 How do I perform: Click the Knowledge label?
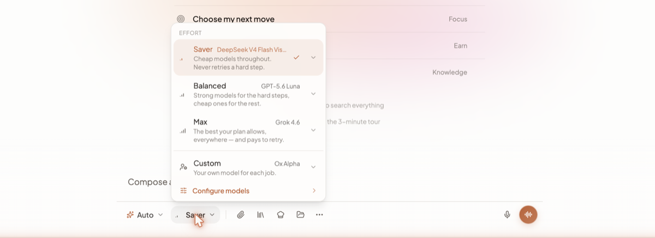click(450, 72)
